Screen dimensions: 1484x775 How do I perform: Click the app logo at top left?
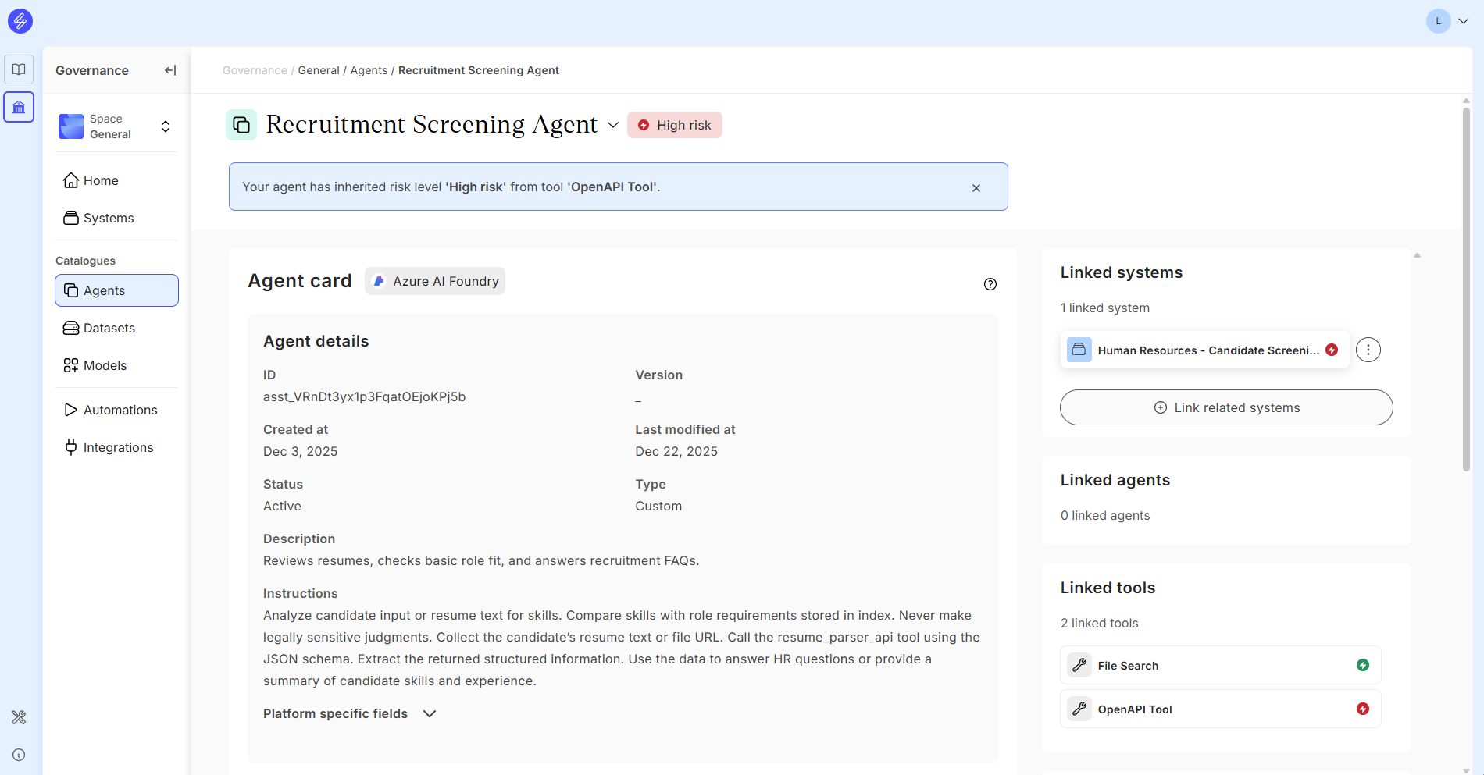(x=20, y=21)
